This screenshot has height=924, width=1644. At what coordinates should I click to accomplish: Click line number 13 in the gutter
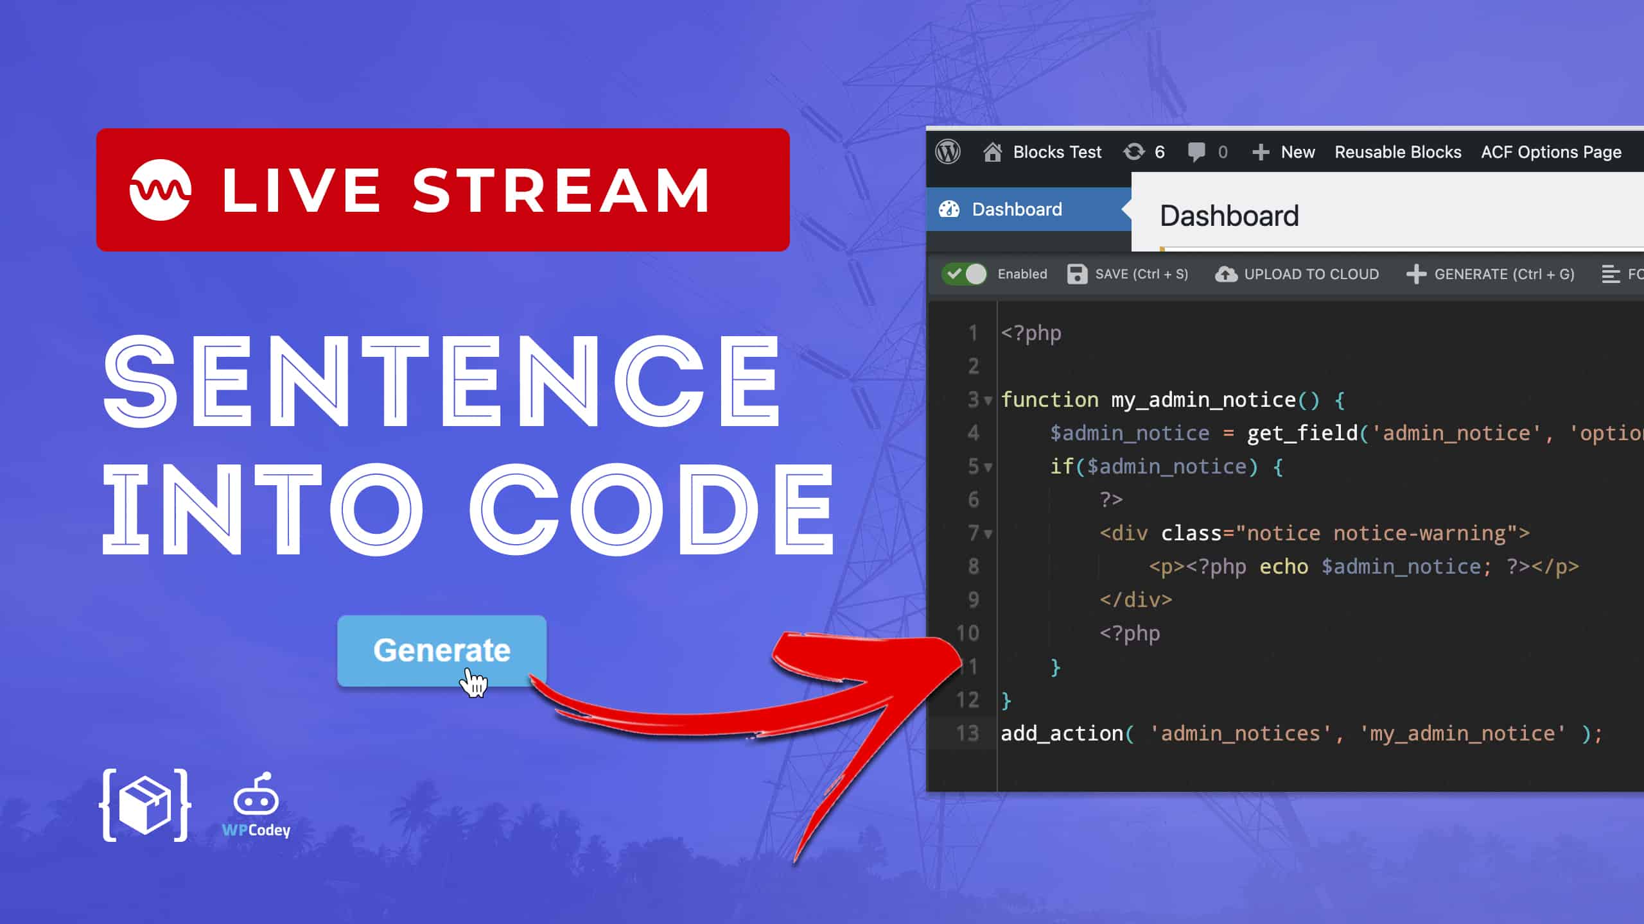(x=968, y=733)
